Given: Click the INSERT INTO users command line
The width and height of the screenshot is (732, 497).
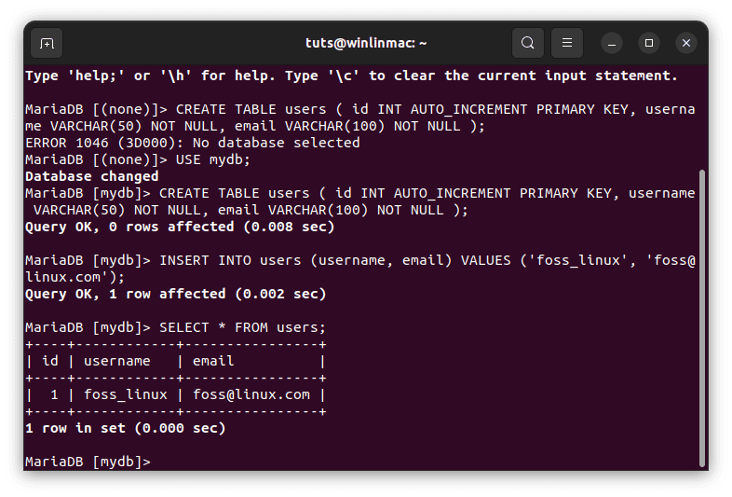Looking at the screenshot, I should pos(360,269).
